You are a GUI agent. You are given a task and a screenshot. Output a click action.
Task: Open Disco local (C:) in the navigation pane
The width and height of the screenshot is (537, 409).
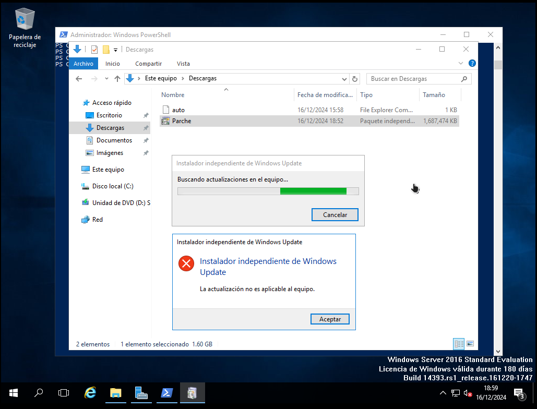113,186
